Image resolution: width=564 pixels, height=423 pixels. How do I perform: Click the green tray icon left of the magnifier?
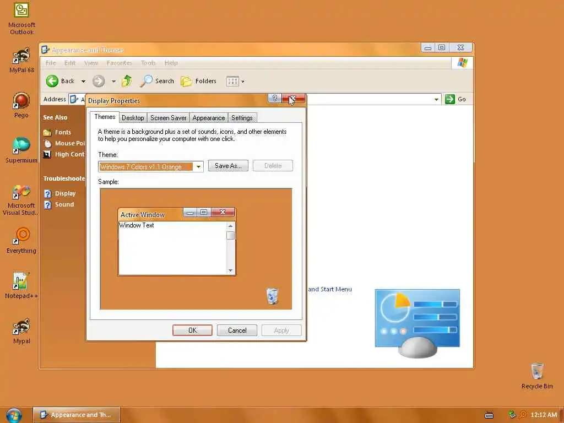coord(512,415)
